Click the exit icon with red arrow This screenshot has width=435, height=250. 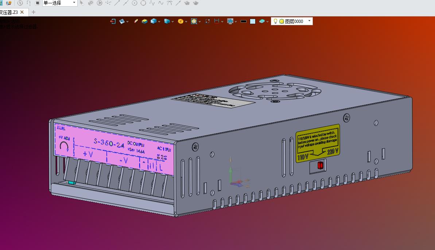(x=113, y=22)
